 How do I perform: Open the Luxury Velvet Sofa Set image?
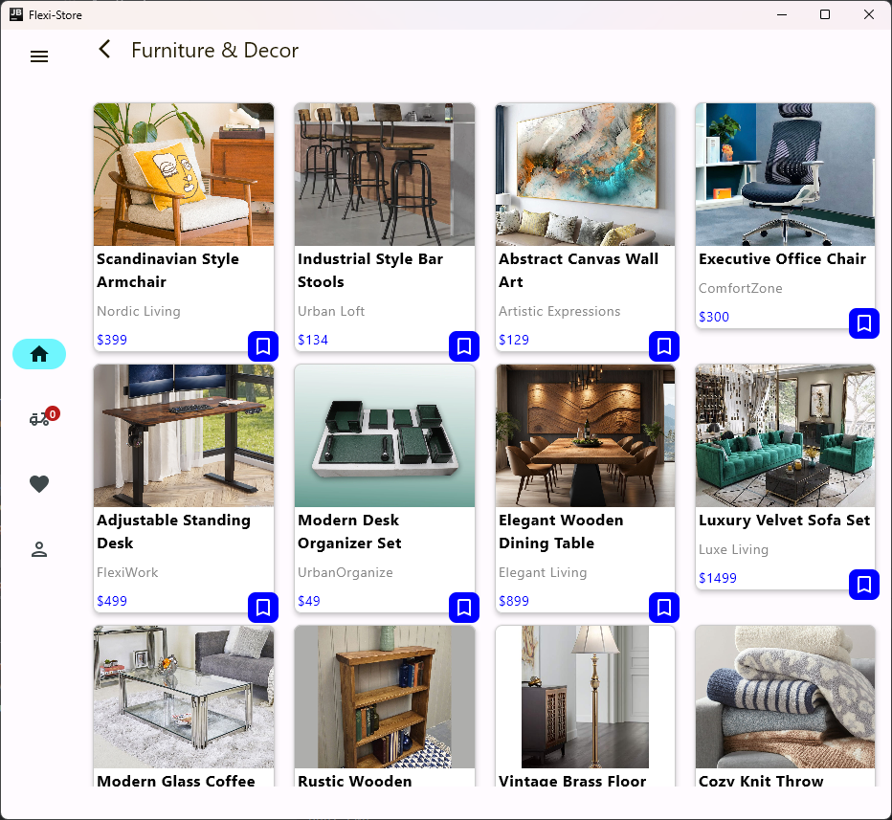[x=785, y=435]
